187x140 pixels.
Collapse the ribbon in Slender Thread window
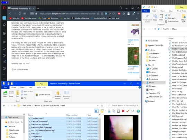coord(136,87)
